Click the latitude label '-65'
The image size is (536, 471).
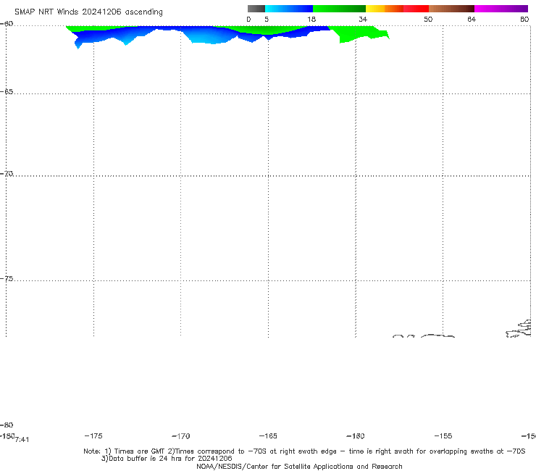7,92
